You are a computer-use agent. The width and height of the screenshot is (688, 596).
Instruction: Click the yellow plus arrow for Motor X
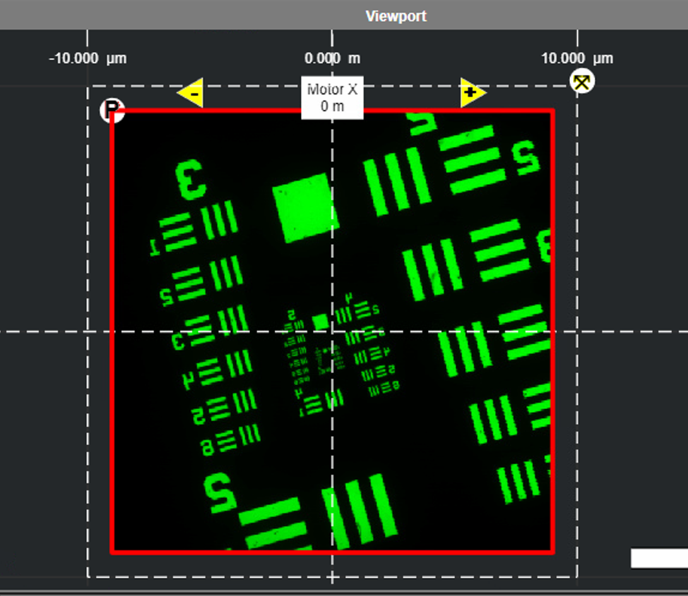[x=472, y=94]
